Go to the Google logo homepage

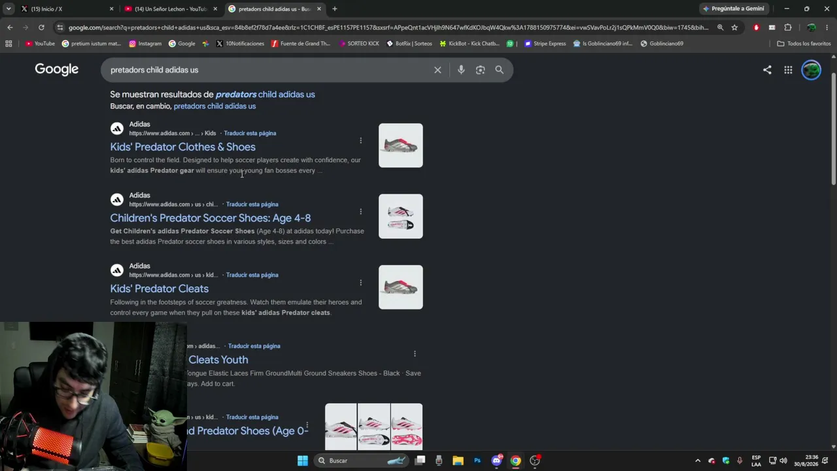[57, 69]
